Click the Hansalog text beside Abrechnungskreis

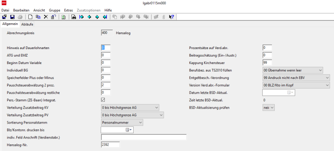(x=123, y=33)
